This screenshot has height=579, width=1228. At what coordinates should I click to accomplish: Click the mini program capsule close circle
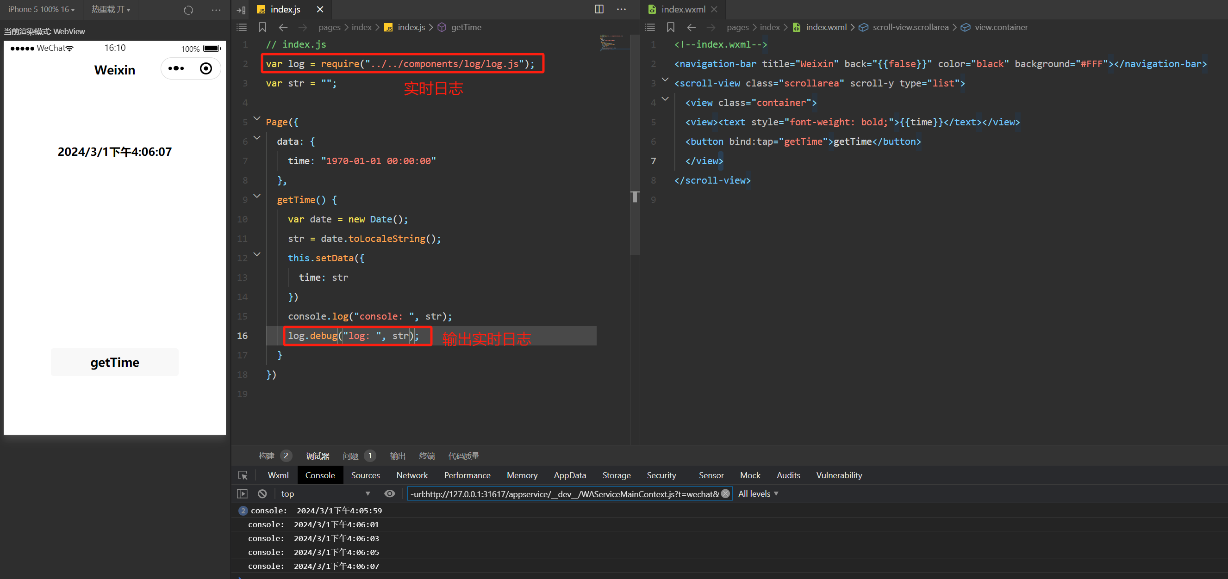coord(206,68)
